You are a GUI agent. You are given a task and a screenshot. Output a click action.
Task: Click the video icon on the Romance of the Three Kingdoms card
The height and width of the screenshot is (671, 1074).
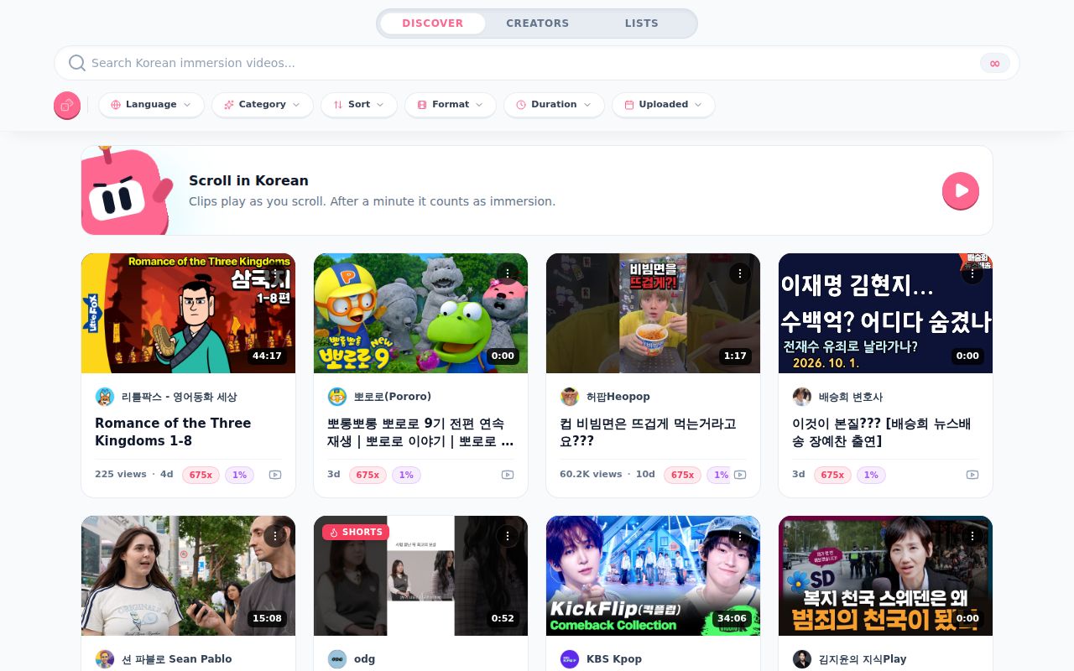pyautogui.click(x=275, y=475)
